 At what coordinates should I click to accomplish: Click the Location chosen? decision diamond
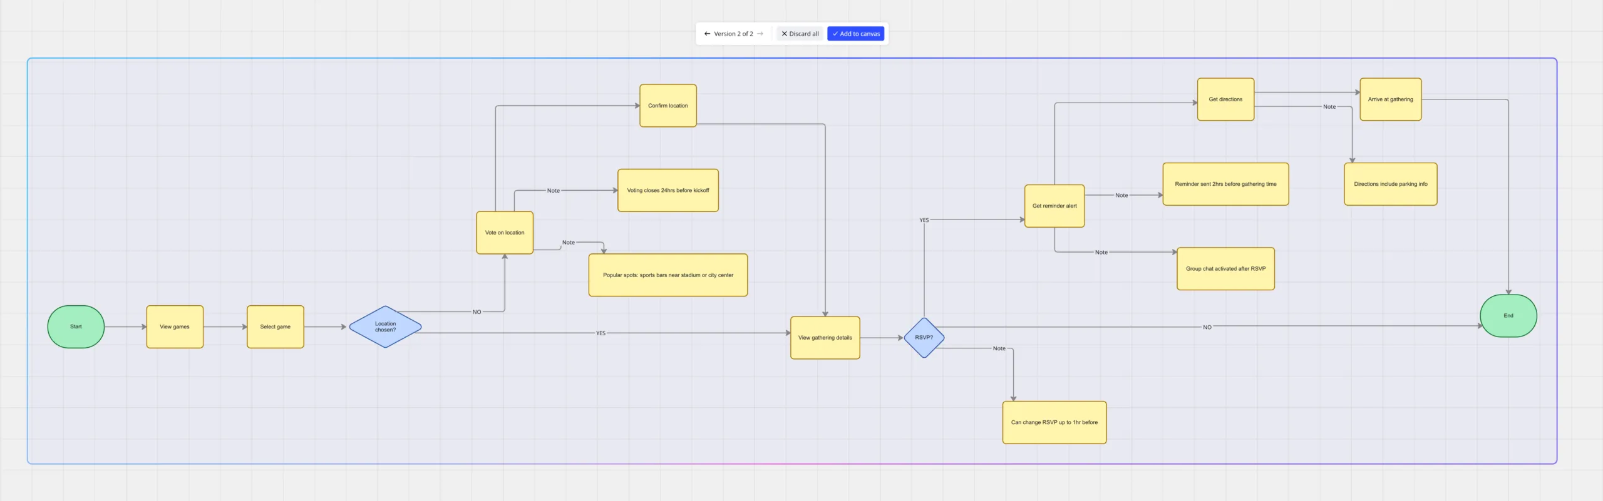pyautogui.click(x=385, y=326)
